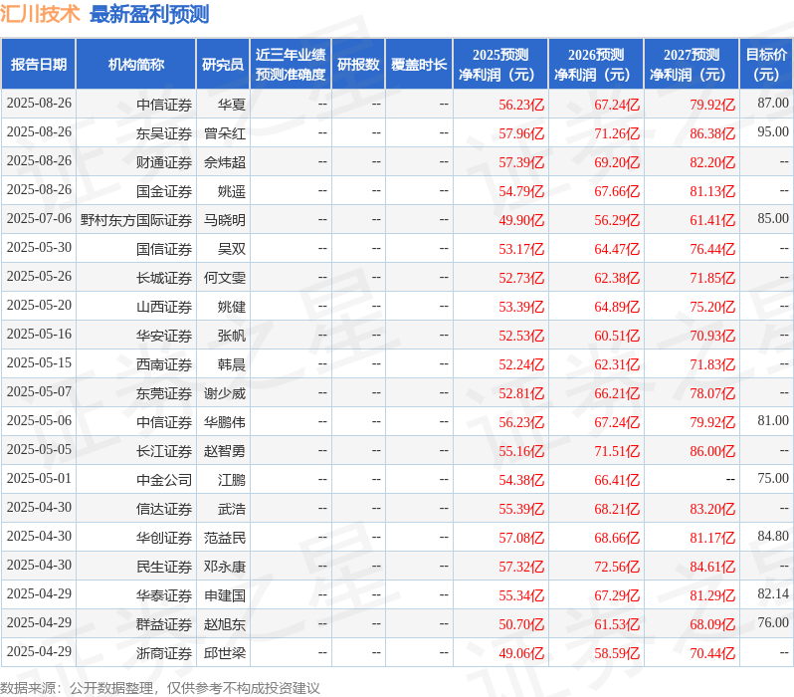Select researcher 姚健

point(232,308)
